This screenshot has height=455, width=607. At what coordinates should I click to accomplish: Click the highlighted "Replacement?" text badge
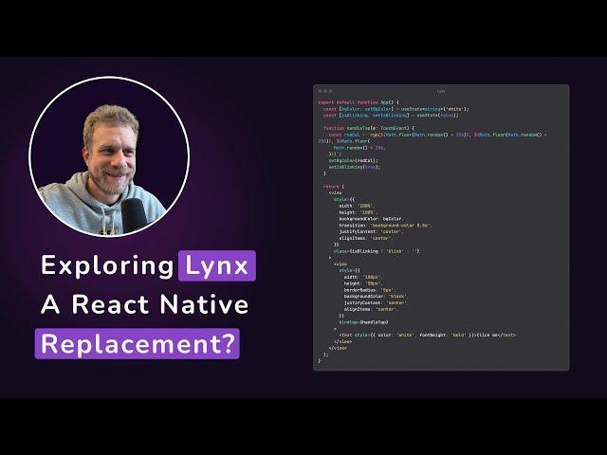137,343
